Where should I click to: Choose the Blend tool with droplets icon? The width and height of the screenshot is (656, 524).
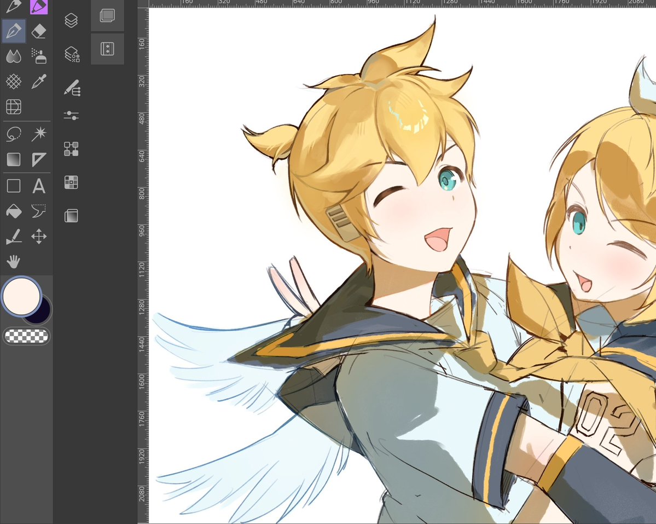pos(14,56)
